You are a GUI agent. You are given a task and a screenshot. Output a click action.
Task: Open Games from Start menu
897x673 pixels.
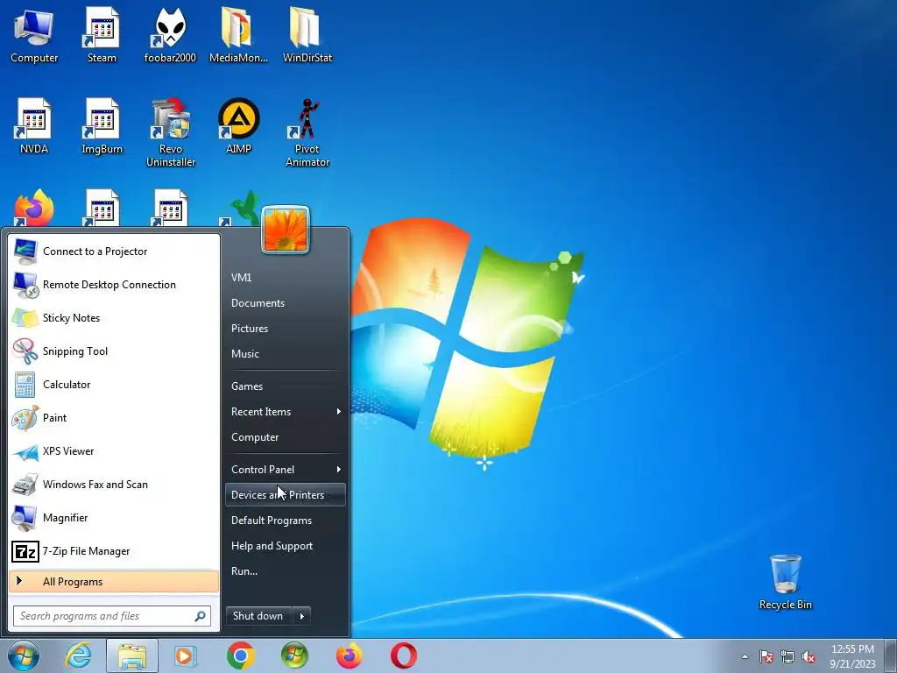click(x=286, y=386)
